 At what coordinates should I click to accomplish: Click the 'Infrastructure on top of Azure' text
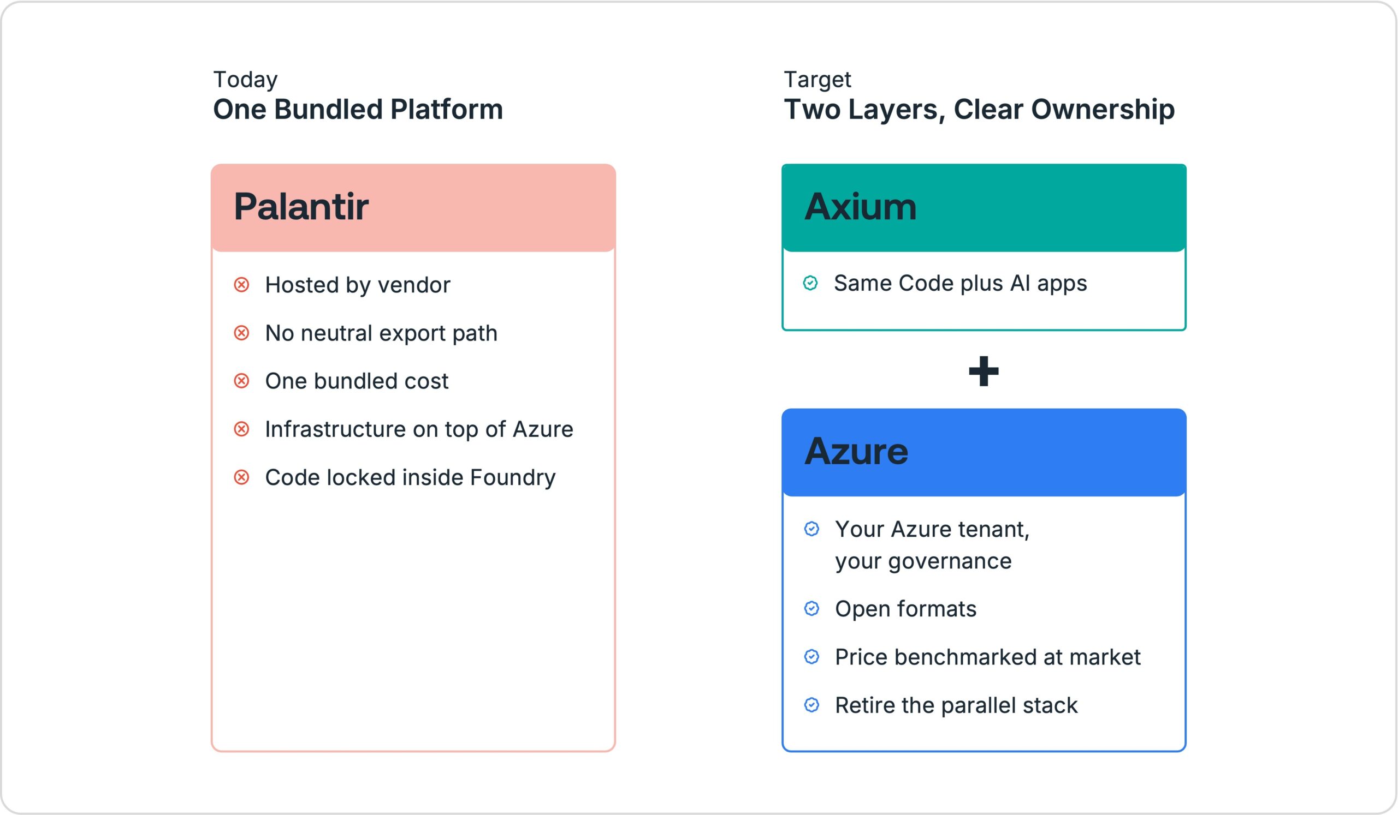419,429
